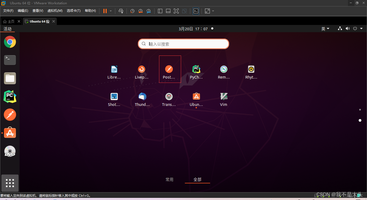The height and width of the screenshot is (200, 367).
Task: Open Terminal from the dock
Action: click(10, 60)
